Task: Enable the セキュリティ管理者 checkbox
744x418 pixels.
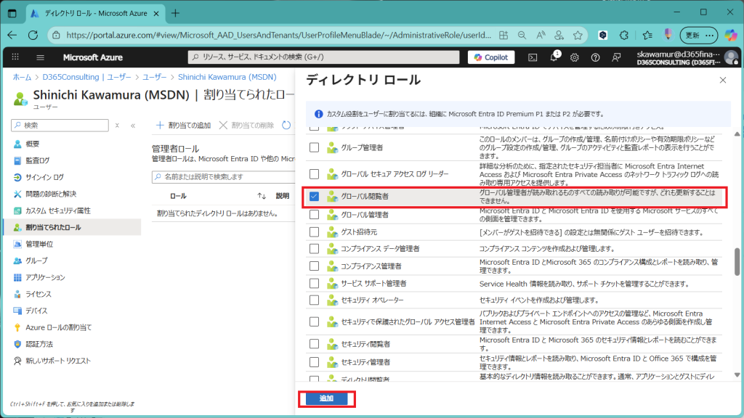Action: point(314,361)
